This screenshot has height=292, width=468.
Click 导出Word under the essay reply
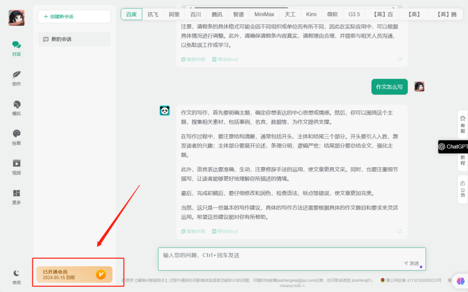pos(225,231)
